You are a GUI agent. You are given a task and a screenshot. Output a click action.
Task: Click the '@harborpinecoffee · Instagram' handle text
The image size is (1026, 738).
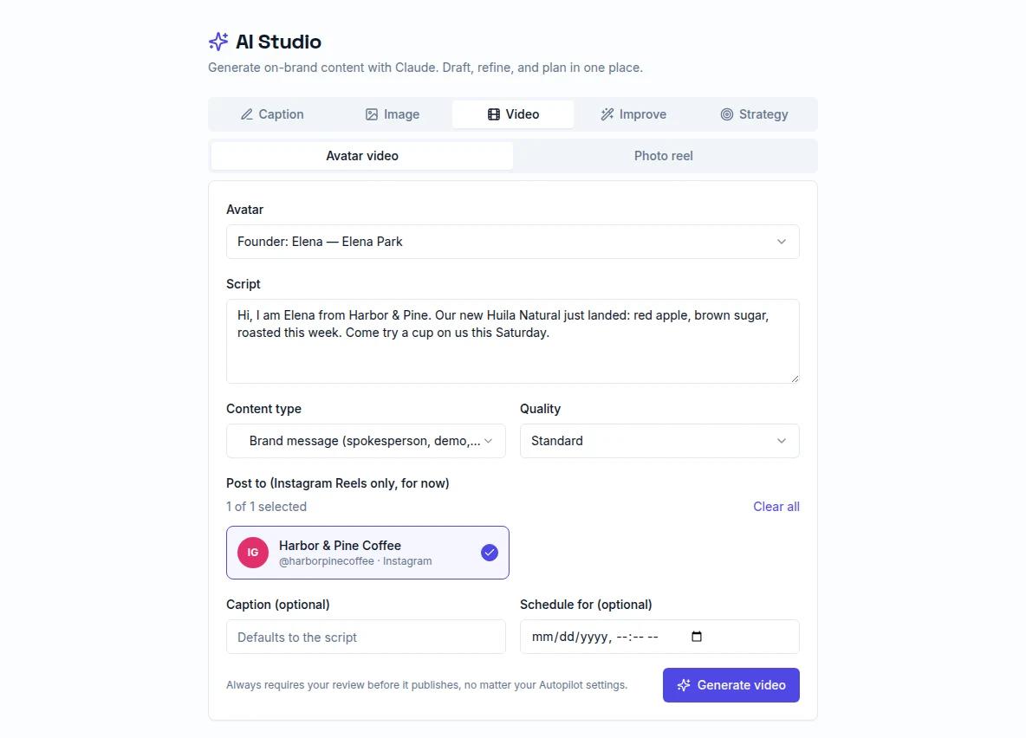click(355, 561)
